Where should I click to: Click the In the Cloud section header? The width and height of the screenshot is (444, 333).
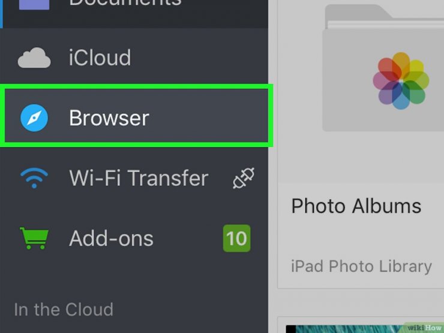pyautogui.click(x=64, y=309)
